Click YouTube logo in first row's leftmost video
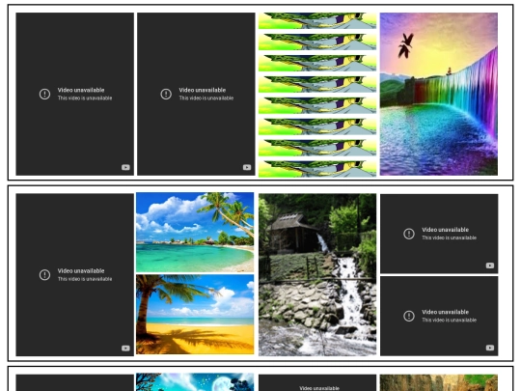Image resolution: width=521 pixels, height=391 pixels. [125, 167]
